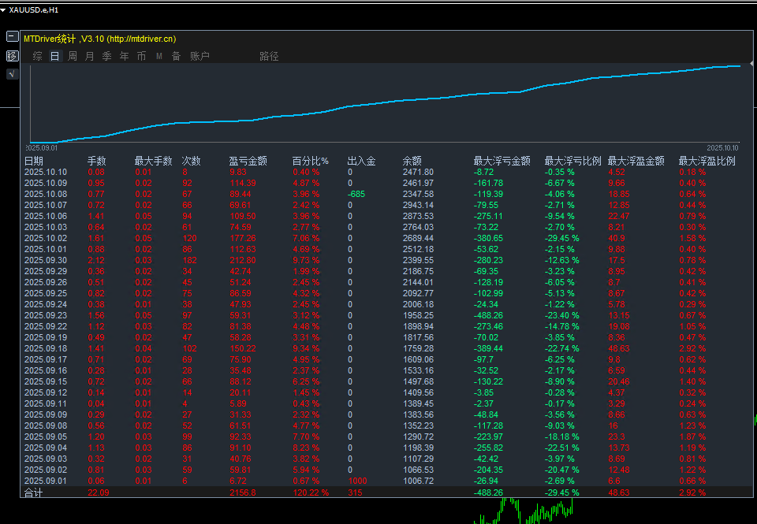Image resolution: width=757 pixels, height=524 pixels.
Task: Open the 备 comment tab
Action: tap(176, 56)
